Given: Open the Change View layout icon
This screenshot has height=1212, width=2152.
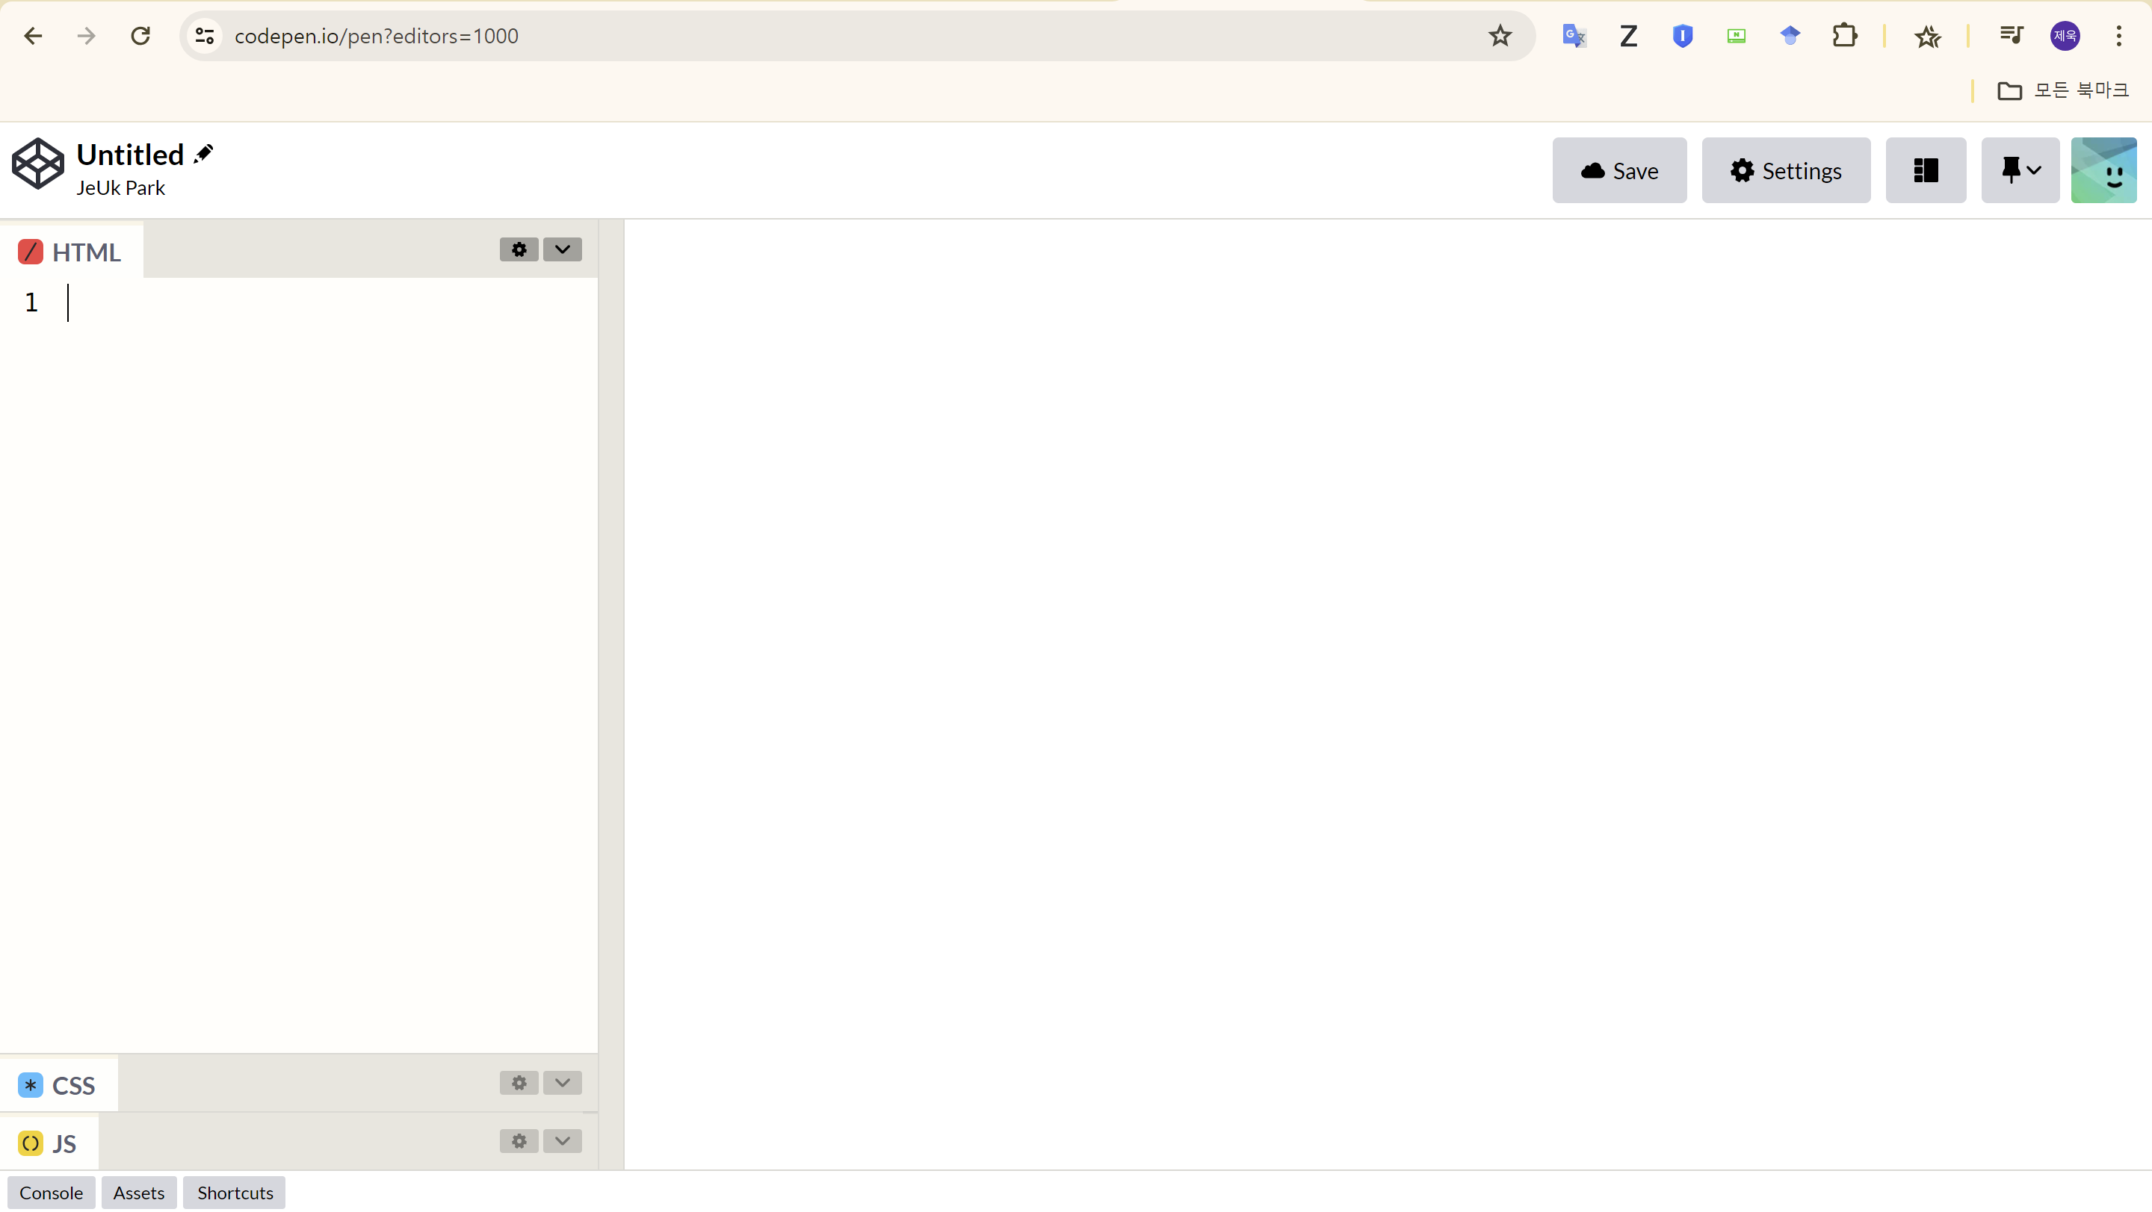Looking at the screenshot, I should point(1926,171).
